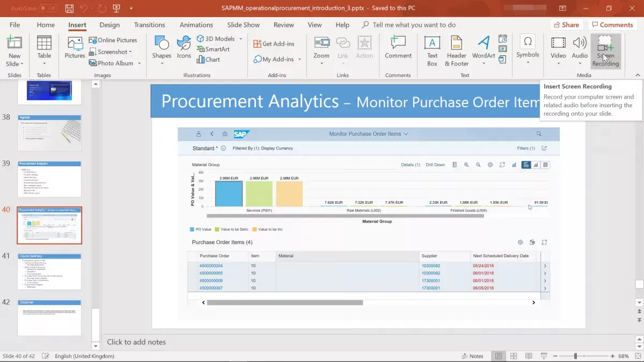The width and height of the screenshot is (644, 362).
Task: Open Online Pictures
Action: click(113, 40)
